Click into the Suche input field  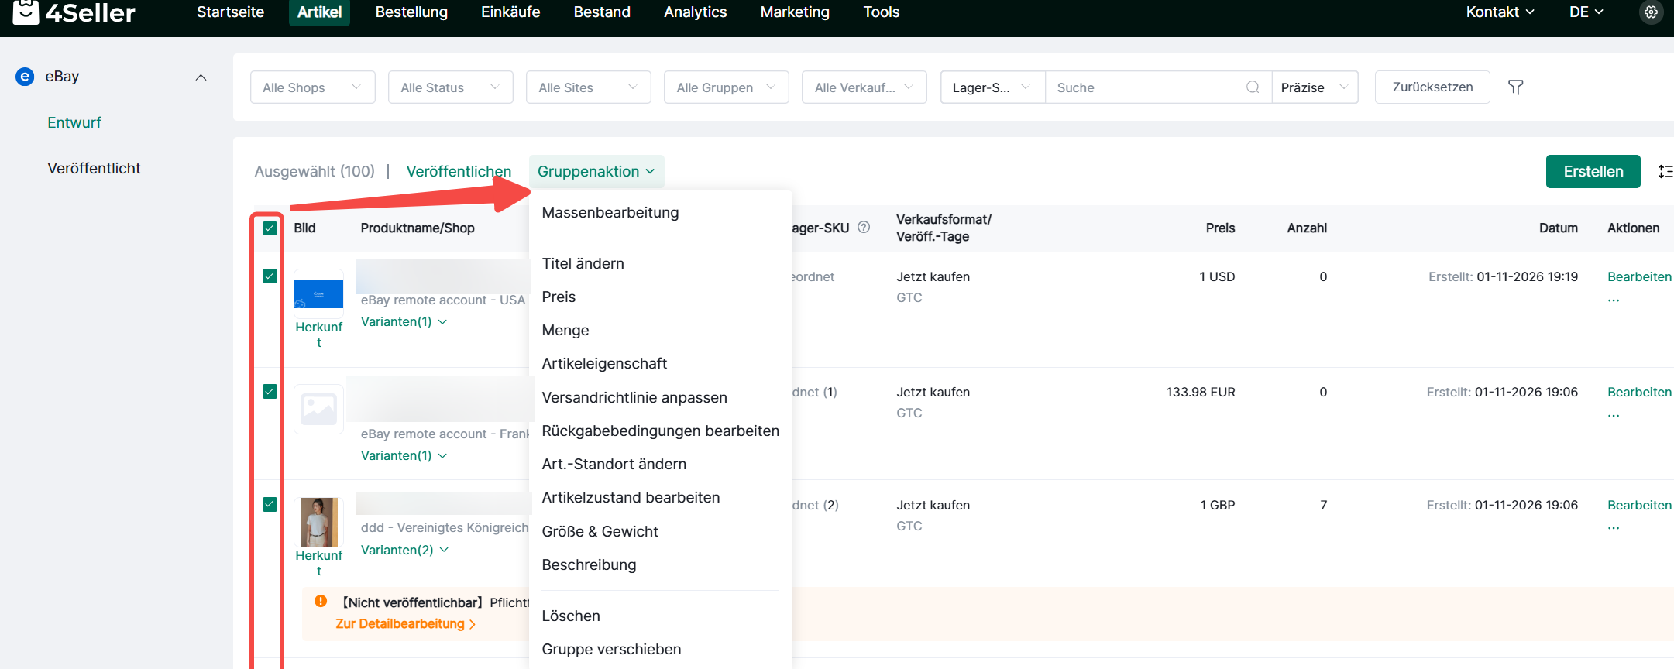tap(1143, 87)
